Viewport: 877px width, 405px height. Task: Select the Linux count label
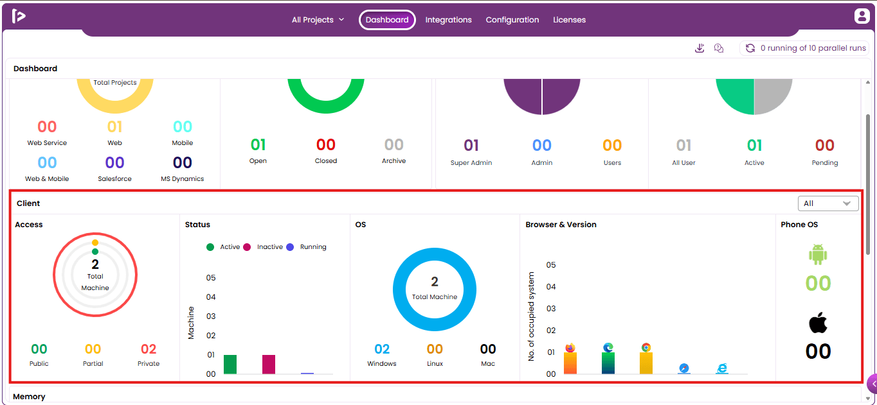(x=435, y=364)
